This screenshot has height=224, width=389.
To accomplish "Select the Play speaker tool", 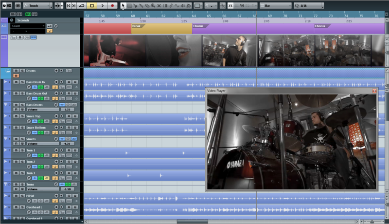I will point(183,5).
